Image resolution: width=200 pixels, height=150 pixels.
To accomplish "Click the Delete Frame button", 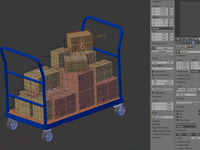I will click(157, 55).
